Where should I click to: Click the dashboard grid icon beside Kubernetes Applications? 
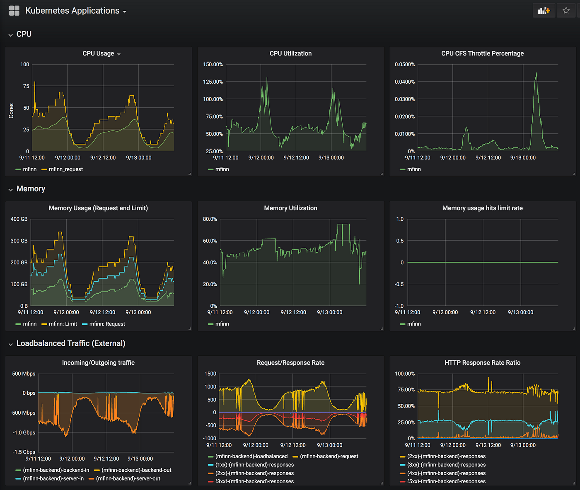click(x=14, y=11)
